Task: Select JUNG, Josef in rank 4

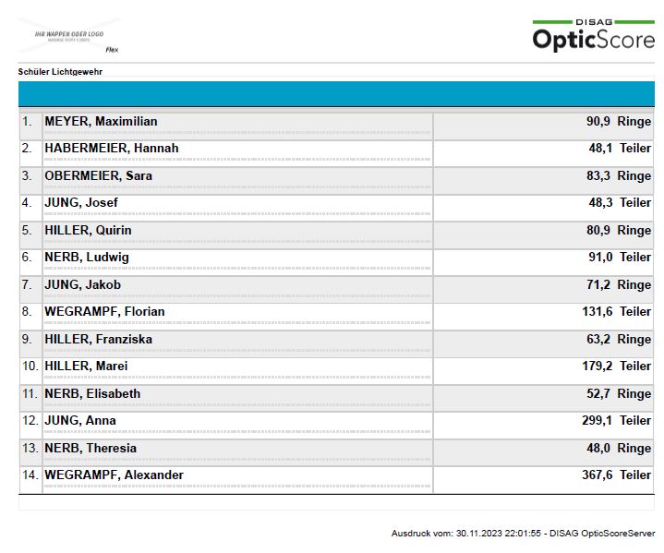Action: pos(81,202)
